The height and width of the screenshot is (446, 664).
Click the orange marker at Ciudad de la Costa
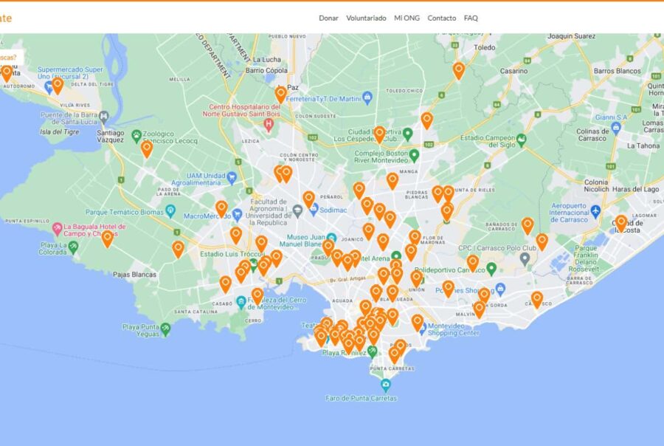tap(621, 222)
